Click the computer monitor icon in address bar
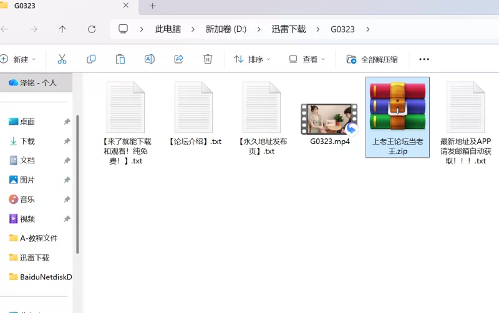Image resolution: width=499 pixels, height=313 pixels. coord(123,29)
